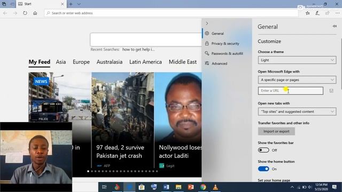Viewport: 342px width, 192px height.
Task: Click the browser forward arrow
Action: pos(15,13)
